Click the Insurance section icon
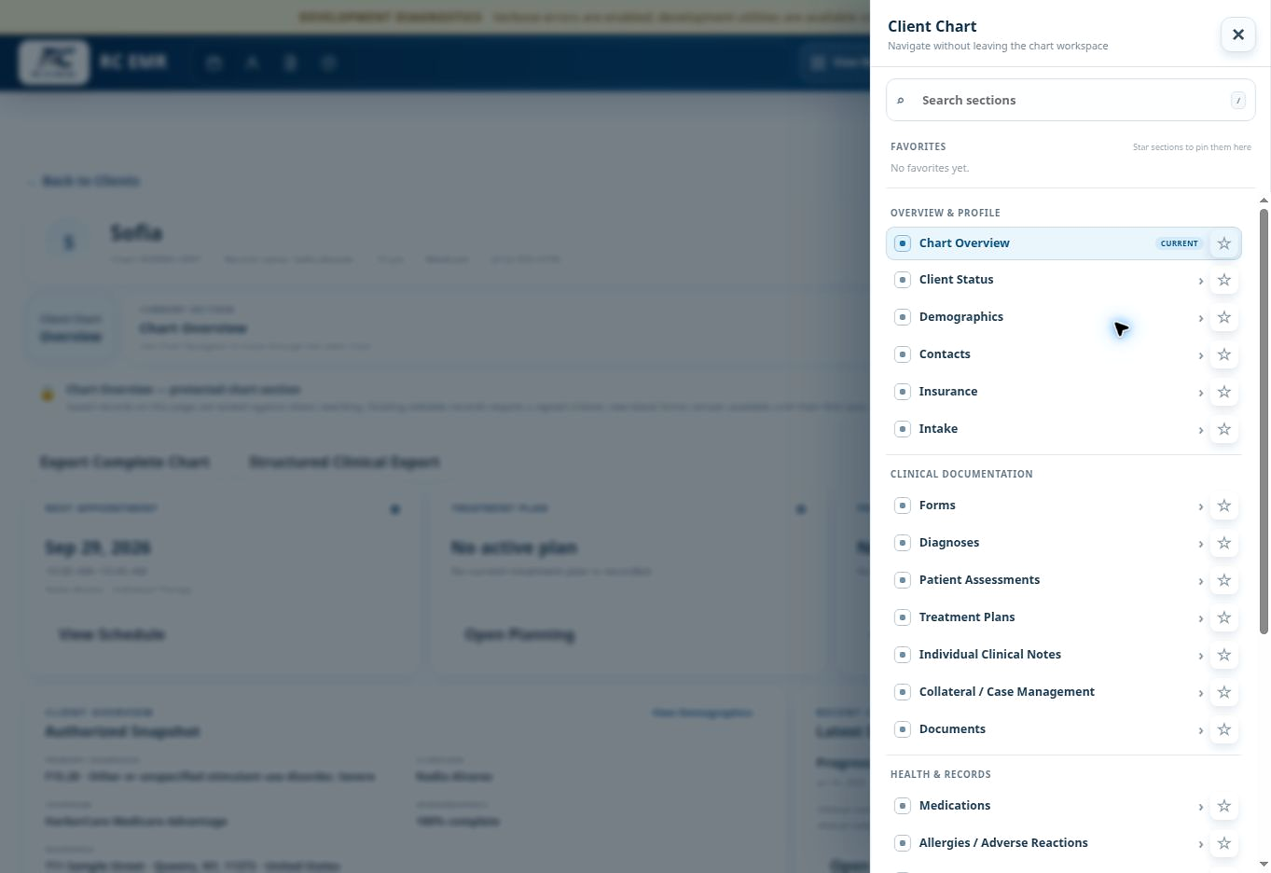This screenshot has height=873, width=1271. tap(902, 392)
